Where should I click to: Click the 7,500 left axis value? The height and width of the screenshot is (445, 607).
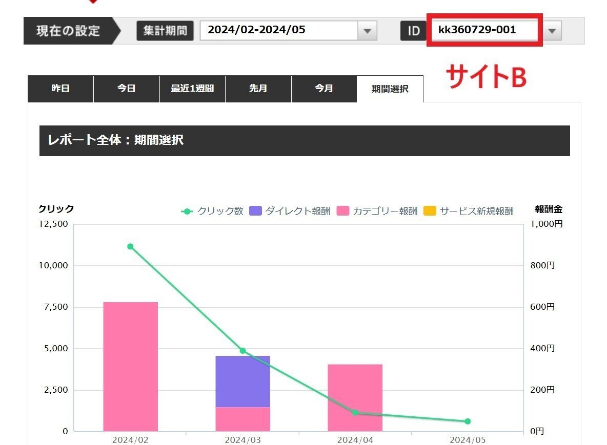point(56,307)
